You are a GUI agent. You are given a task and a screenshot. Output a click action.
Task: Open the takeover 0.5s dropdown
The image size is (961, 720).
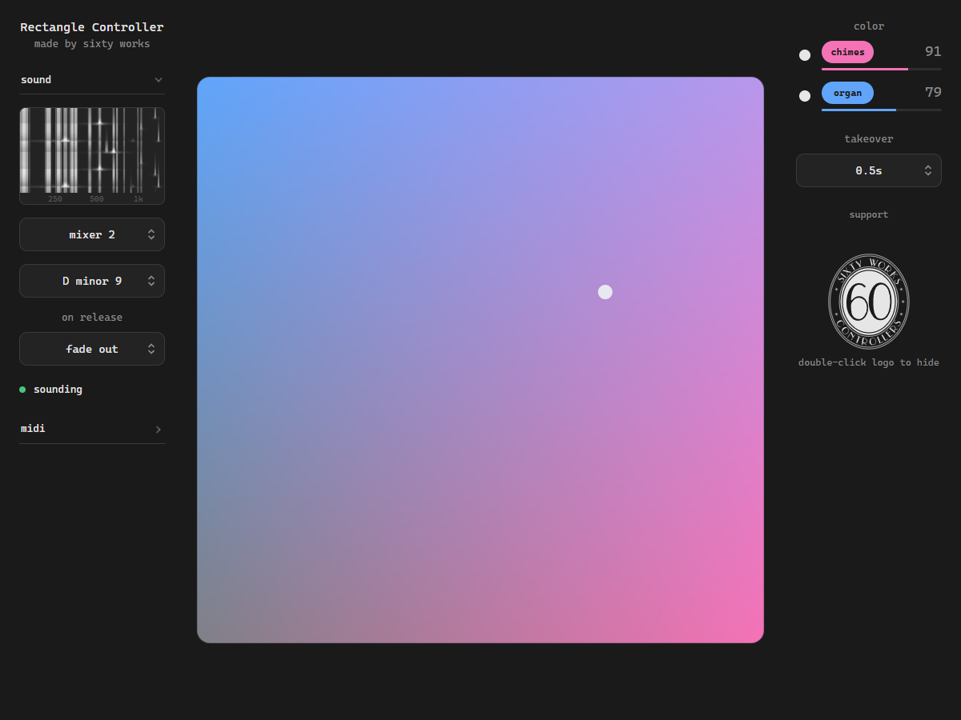pyautogui.click(x=869, y=170)
